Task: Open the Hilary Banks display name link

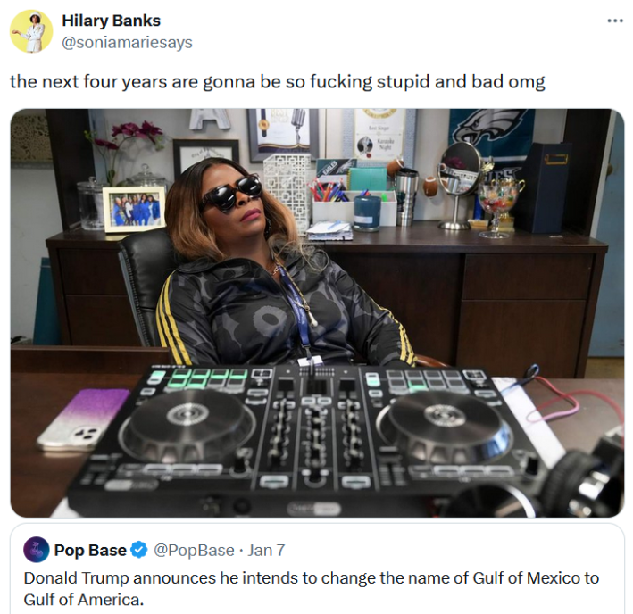Action: click(x=111, y=21)
